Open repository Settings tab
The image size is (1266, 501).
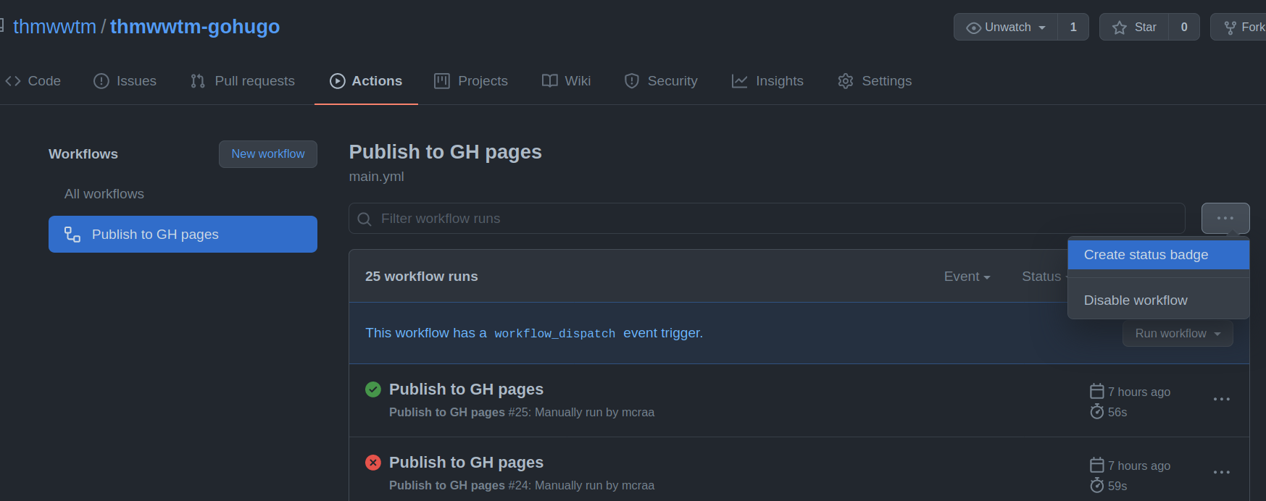pyautogui.click(x=875, y=81)
